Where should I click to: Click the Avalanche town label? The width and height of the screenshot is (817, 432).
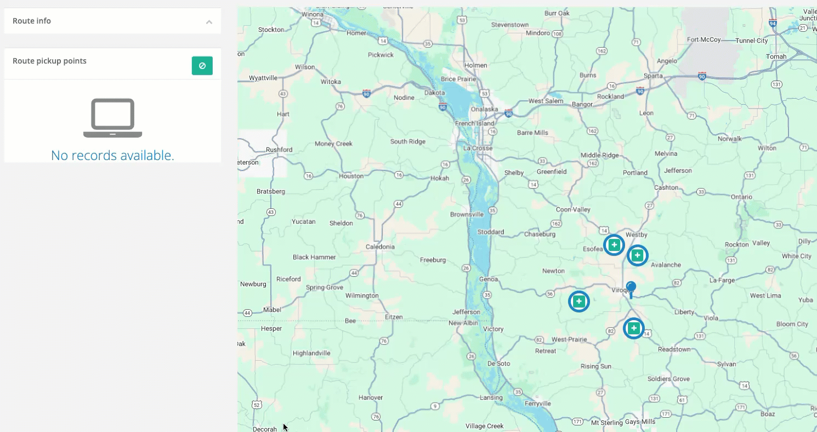pyautogui.click(x=666, y=265)
